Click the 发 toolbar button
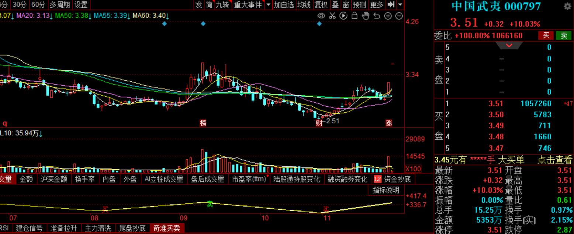 (199, 5)
